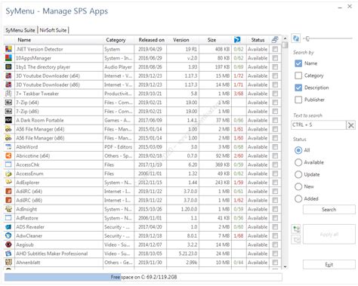
Task: Select the All status radio button
Action: [298, 150]
